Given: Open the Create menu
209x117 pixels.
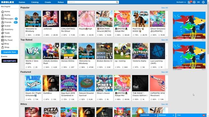Looking at the screenshot, I should (48, 2).
